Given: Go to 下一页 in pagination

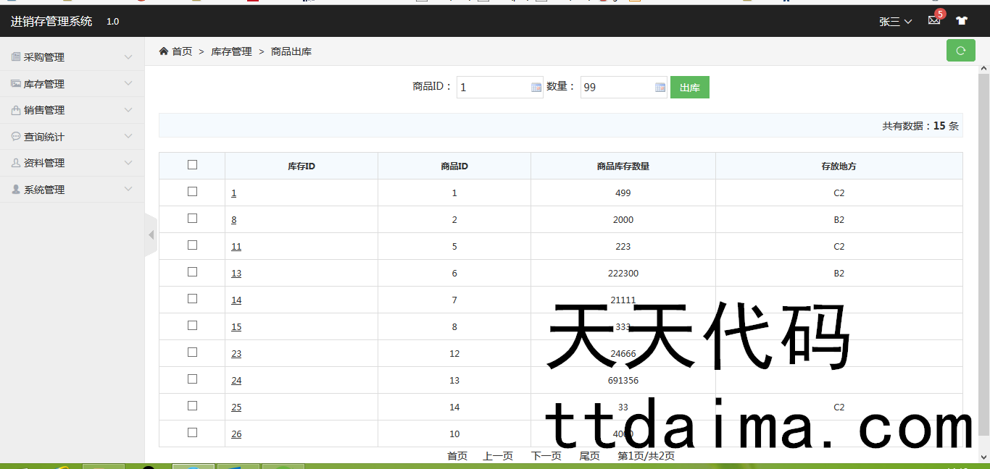Looking at the screenshot, I should point(546,456).
